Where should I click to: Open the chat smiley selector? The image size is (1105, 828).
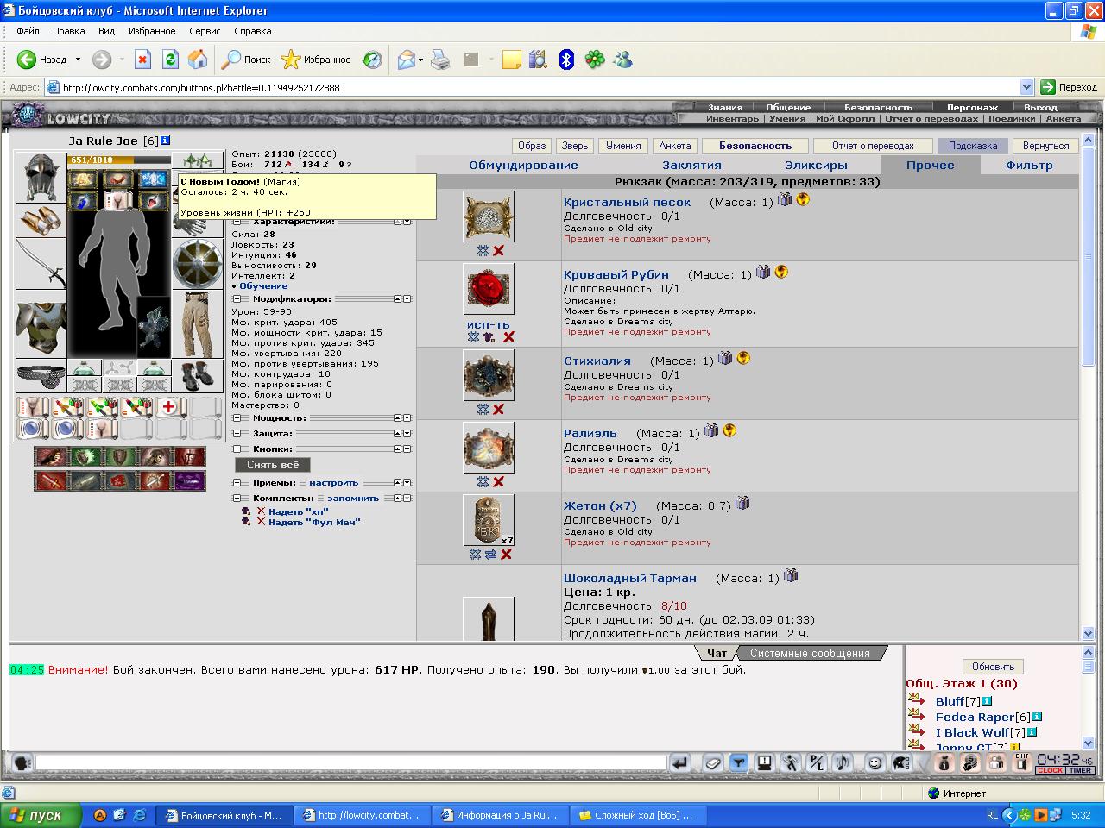point(875,762)
